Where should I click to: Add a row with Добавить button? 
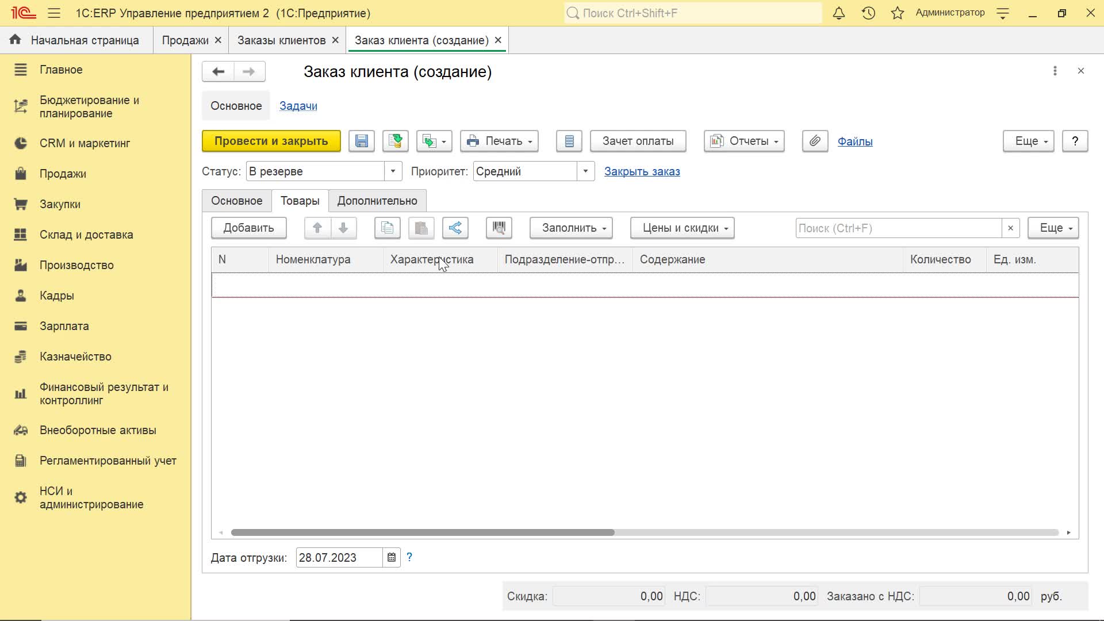(x=249, y=228)
